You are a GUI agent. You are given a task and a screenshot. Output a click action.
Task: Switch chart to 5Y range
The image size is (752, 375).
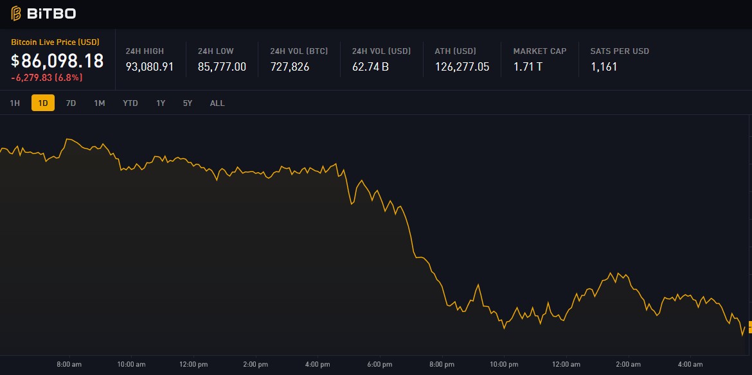pyautogui.click(x=187, y=103)
